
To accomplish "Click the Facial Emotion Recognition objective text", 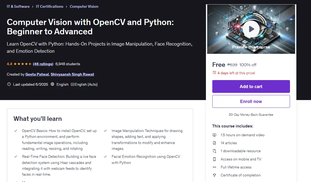I will (146, 160).
